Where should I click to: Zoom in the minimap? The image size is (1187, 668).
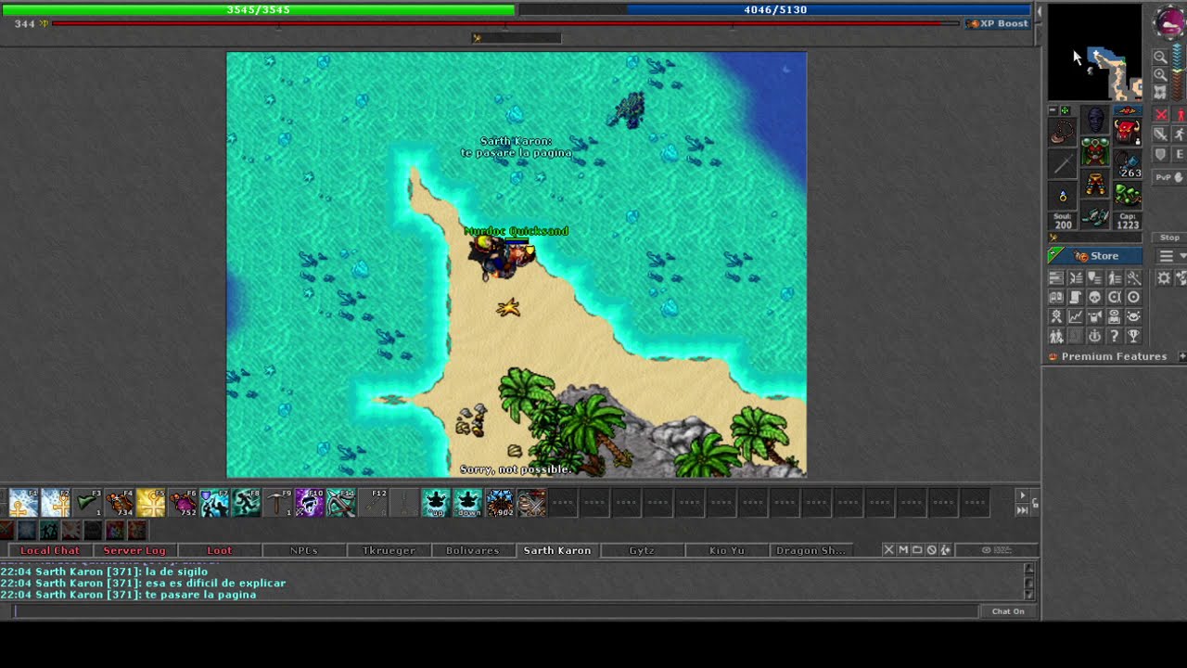pyautogui.click(x=1160, y=75)
